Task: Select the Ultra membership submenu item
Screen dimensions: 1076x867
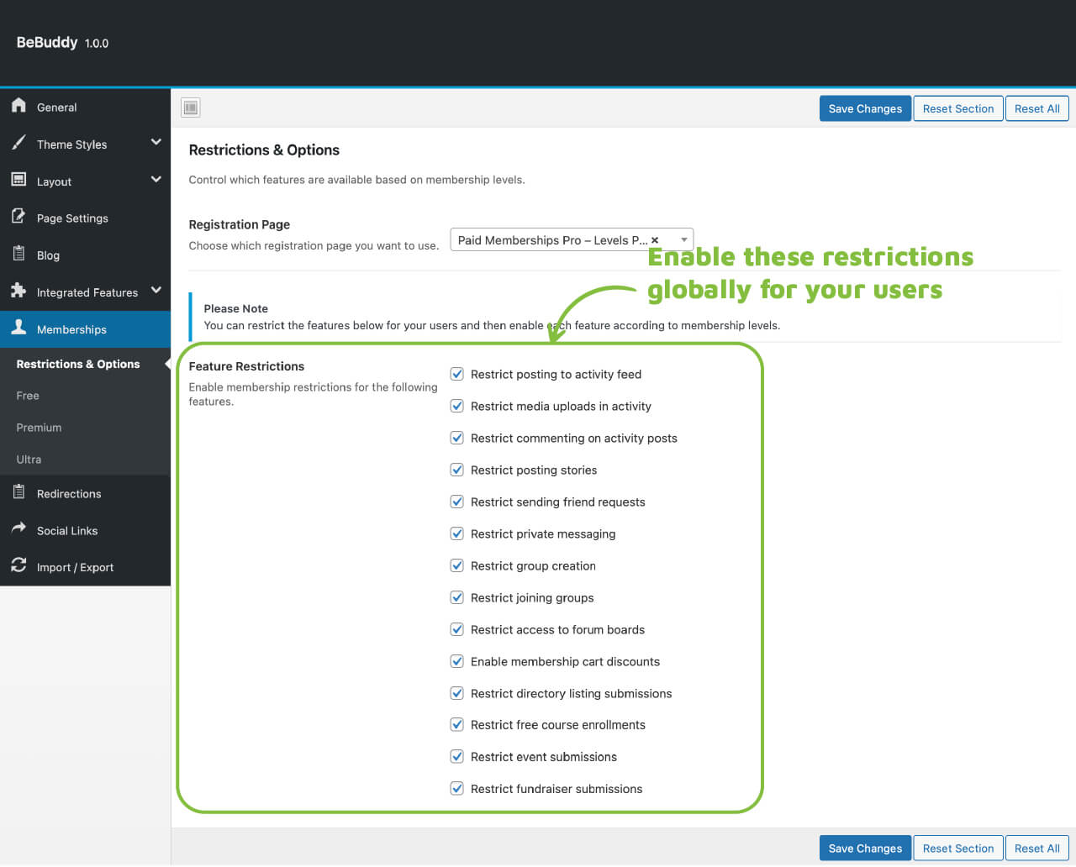Action: click(29, 460)
